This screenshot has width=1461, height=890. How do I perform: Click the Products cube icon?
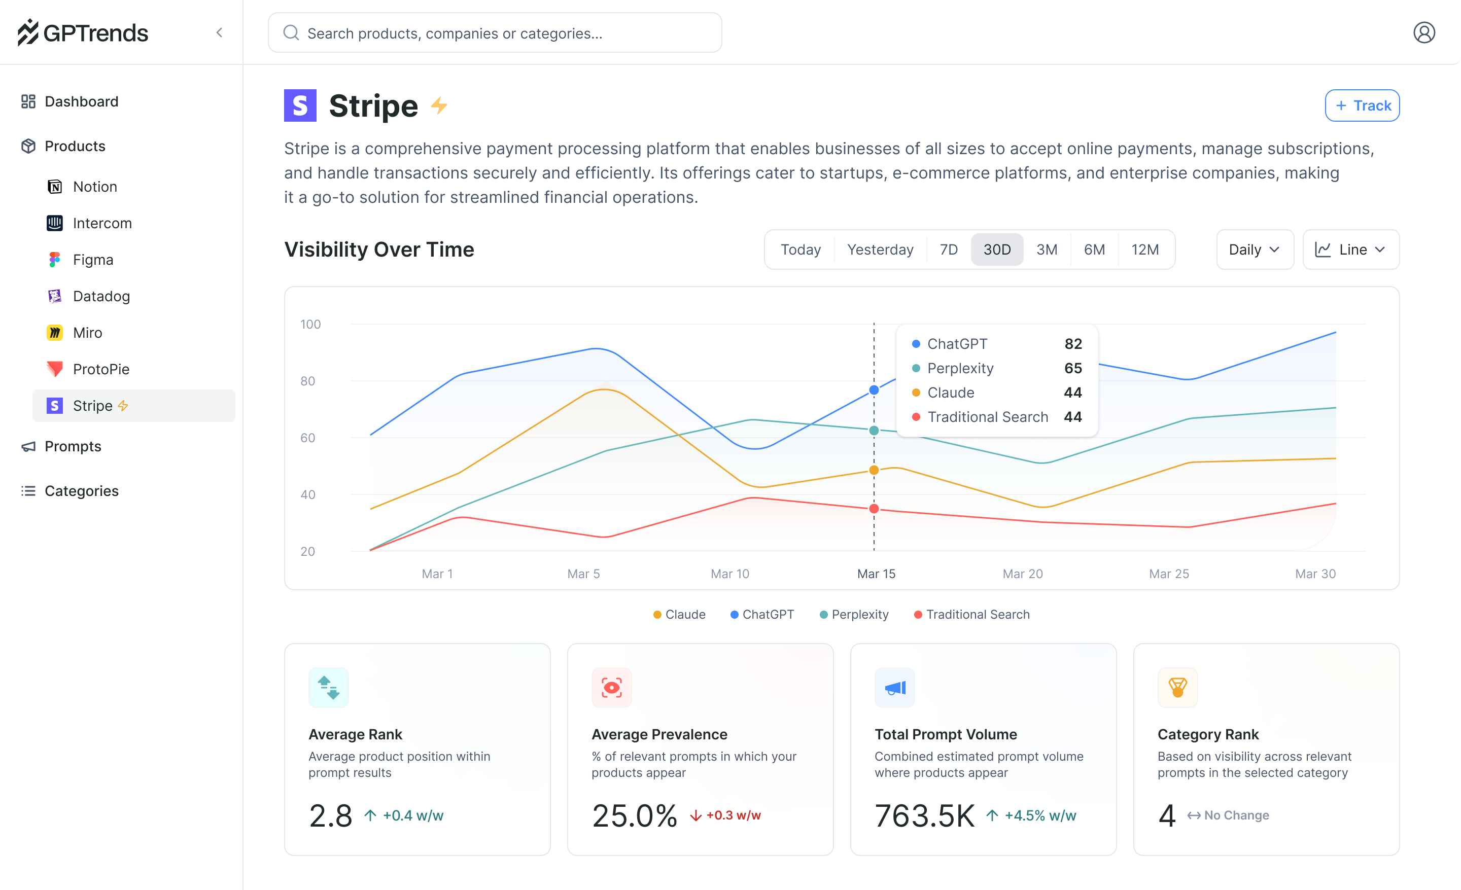[28, 146]
